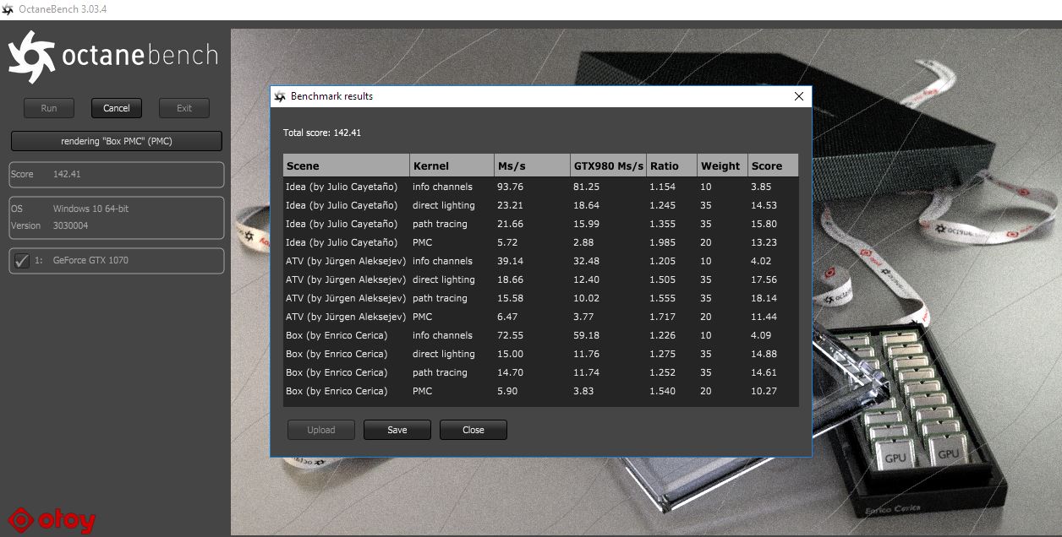Select the Idea PMC row
The width and height of the screenshot is (1062, 537).
click(x=540, y=242)
